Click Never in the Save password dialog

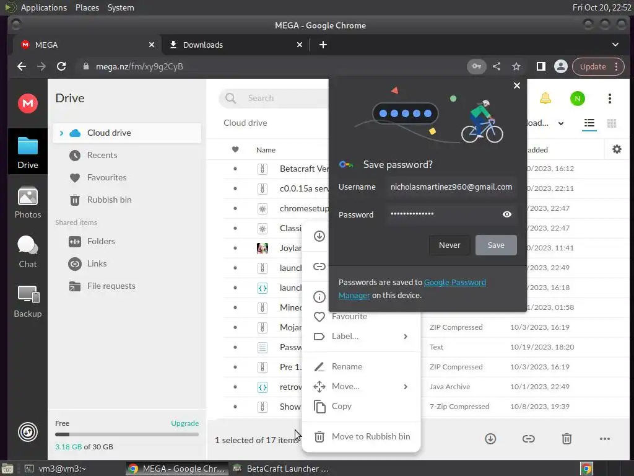(x=449, y=245)
